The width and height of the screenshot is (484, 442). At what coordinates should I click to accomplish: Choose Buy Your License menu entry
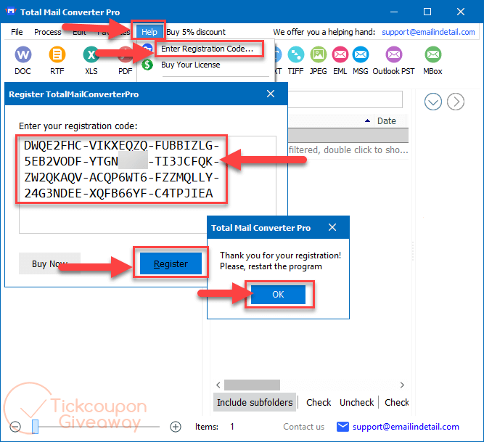190,65
